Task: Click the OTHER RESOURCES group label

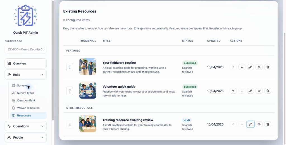Action: coord(79,108)
